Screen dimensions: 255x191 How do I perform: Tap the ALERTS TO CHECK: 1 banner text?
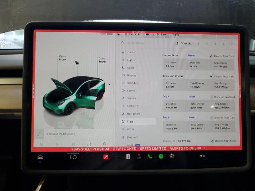187,148
